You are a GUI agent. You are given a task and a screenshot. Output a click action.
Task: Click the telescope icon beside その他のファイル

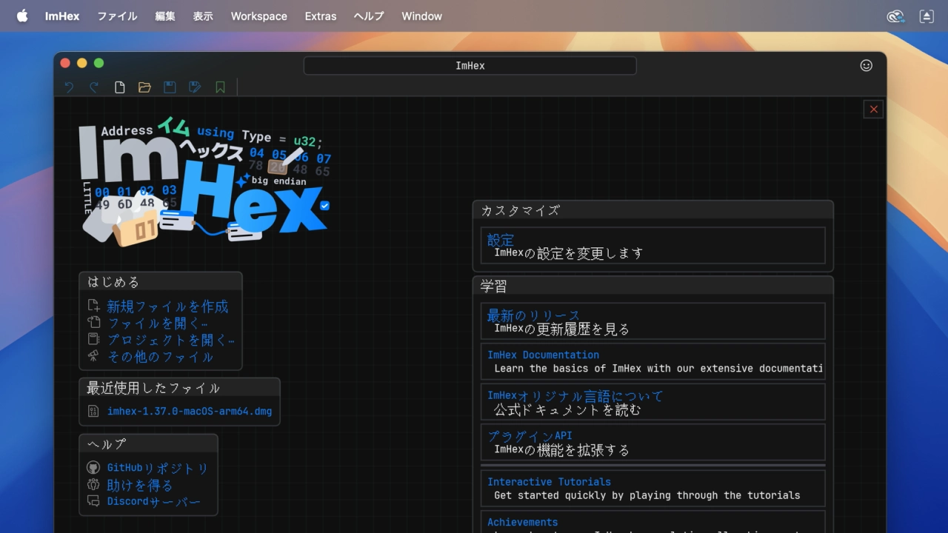[x=93, y=356]
